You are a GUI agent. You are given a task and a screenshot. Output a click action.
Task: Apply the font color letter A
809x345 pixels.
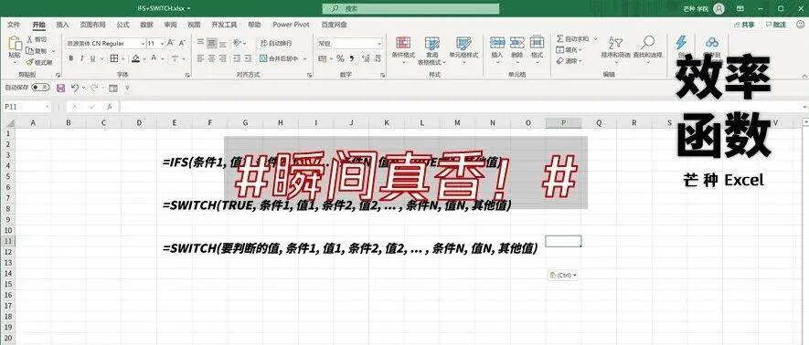154,58
